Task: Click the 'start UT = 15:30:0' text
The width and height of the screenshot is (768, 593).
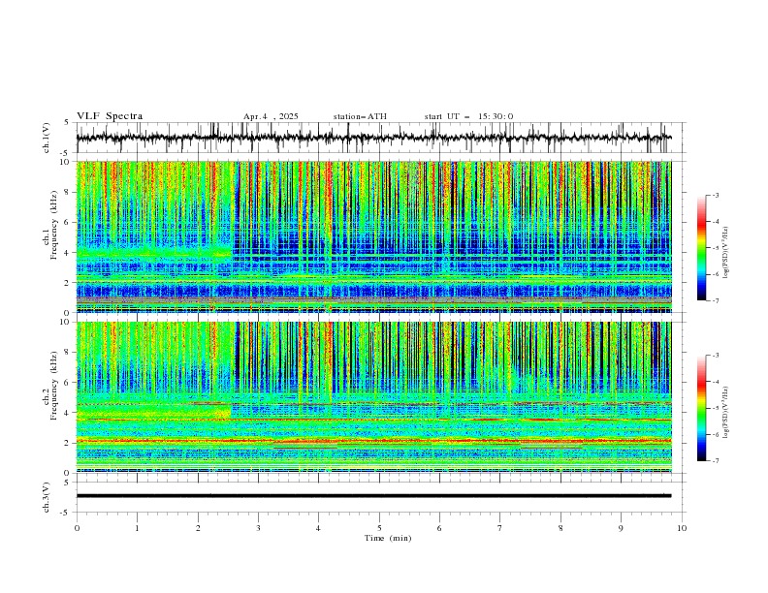Action: click(469, 116)
